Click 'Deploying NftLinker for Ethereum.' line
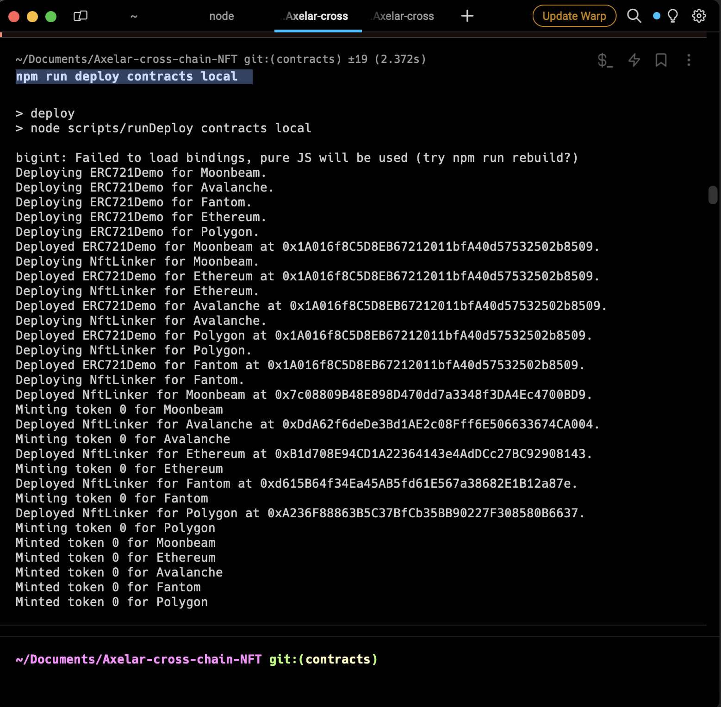Image resolution: width=721 pixels, height=707 pixels. pyautogui.click(x=137, y=291)
